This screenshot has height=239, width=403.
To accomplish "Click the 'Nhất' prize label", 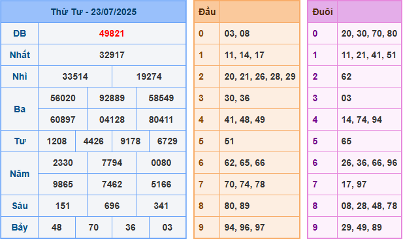I will click(x=20, y=55).
